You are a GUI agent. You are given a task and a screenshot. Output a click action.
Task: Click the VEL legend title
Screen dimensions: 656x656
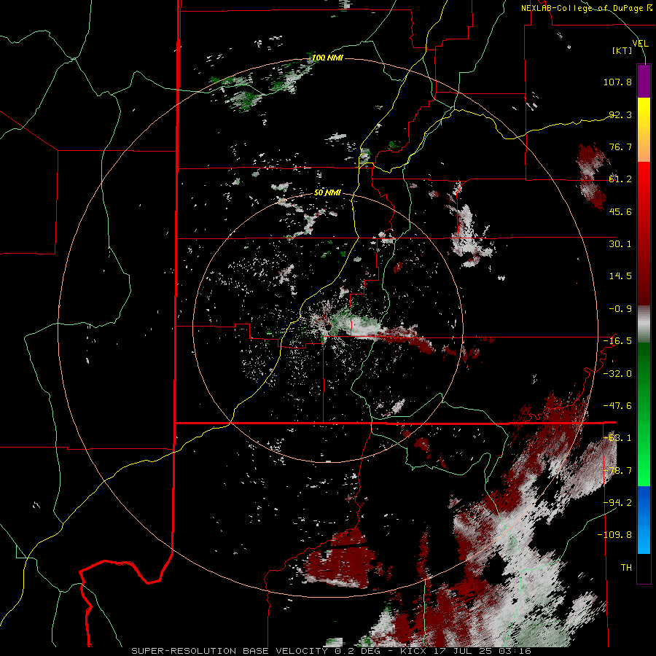[640, 44]
